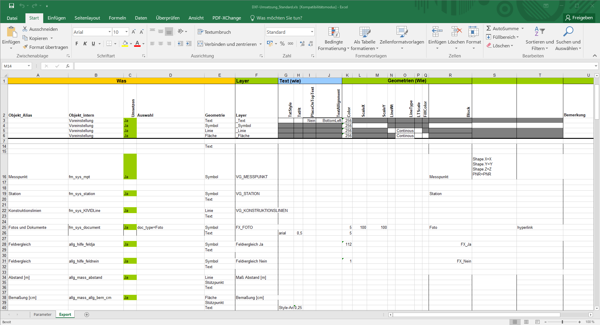The width and height of the screenshot is (600, 325).
Task: Click the Freigeben share button
Action: point(579,18)
